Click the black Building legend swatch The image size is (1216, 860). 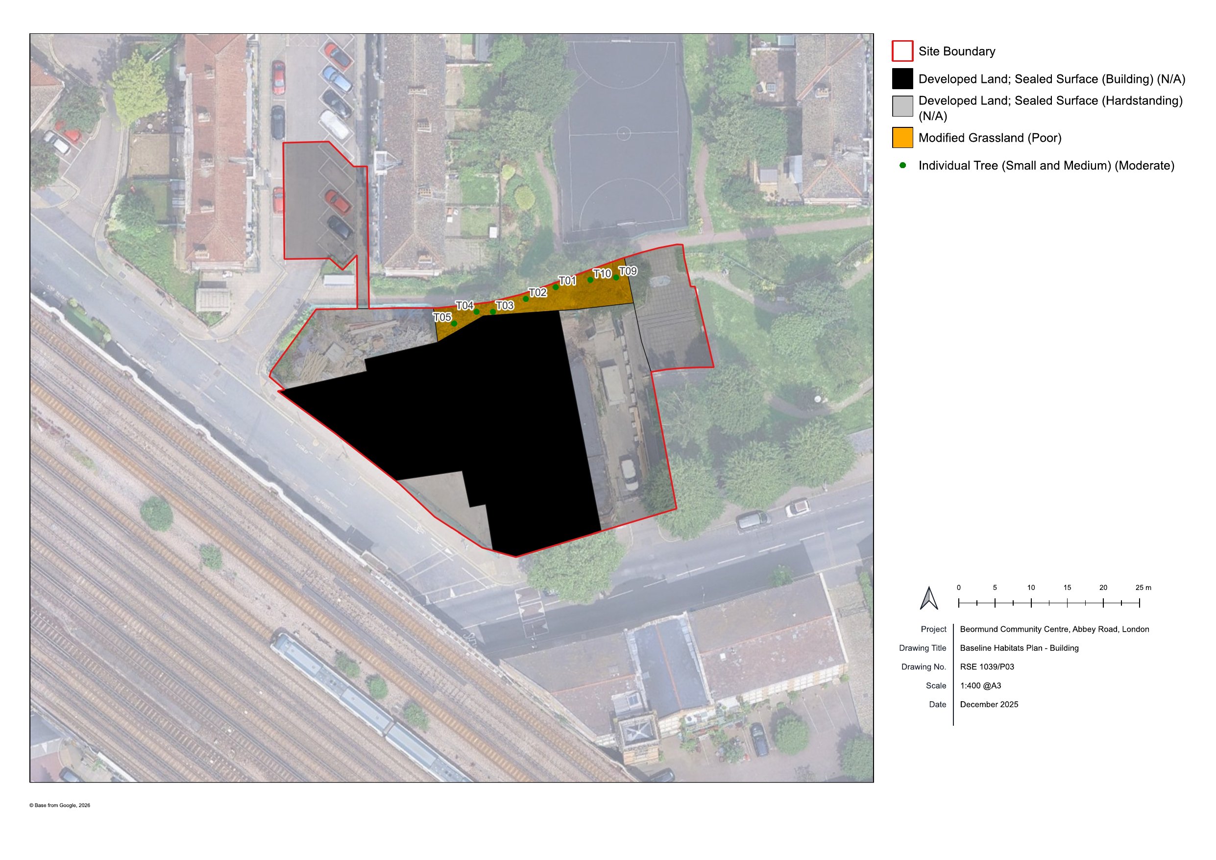coord(902,79)
